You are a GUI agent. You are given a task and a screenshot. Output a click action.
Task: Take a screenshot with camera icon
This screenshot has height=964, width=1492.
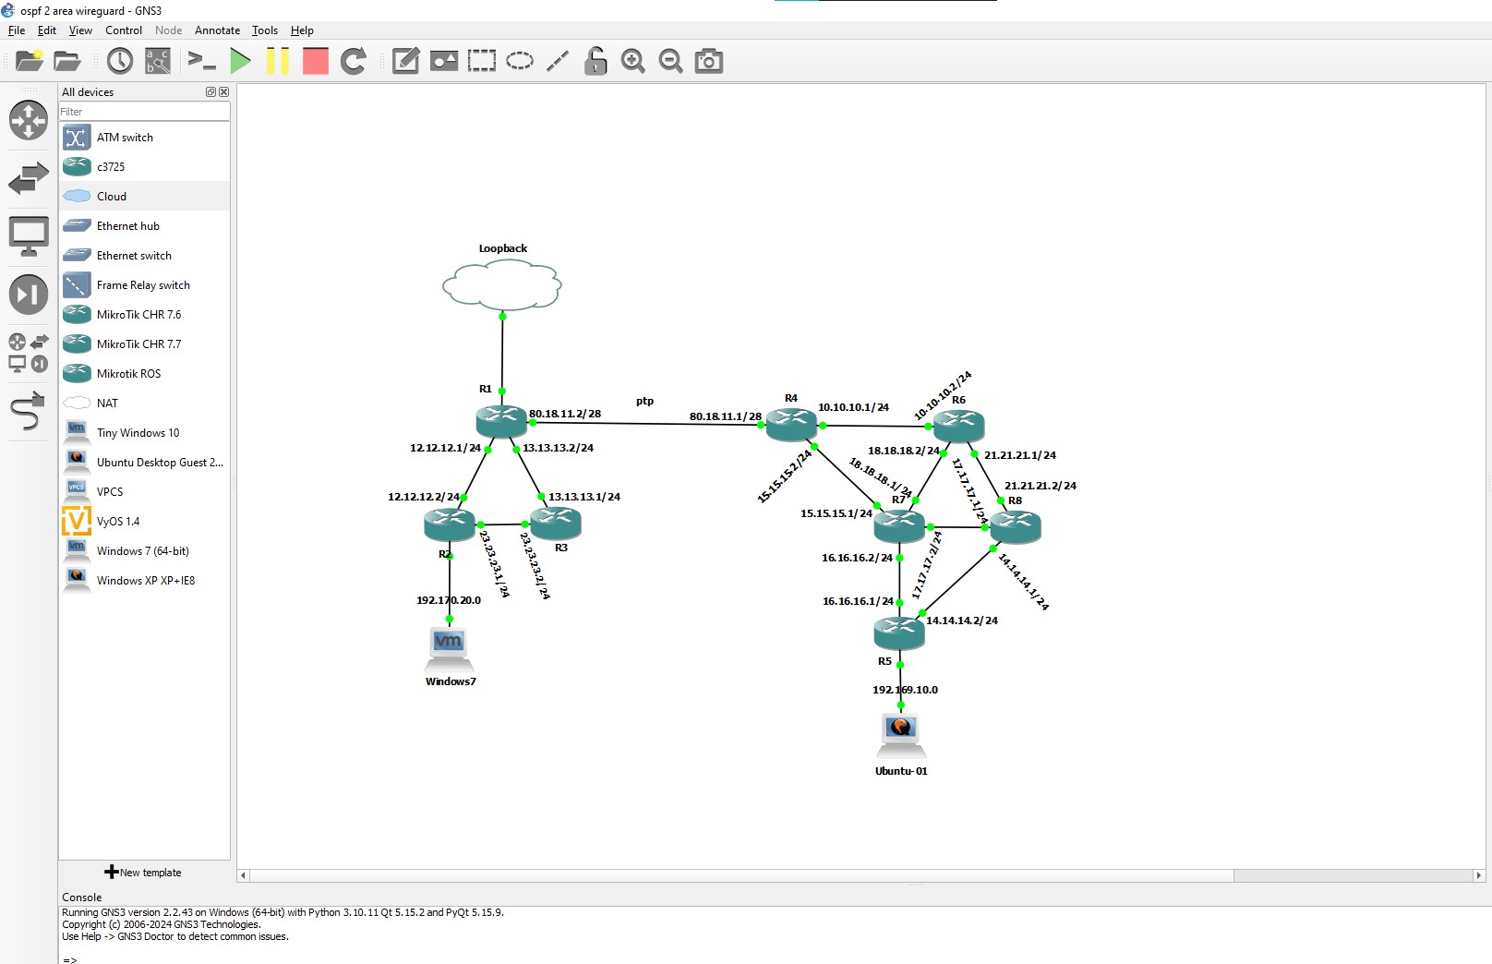click(709, 61)
